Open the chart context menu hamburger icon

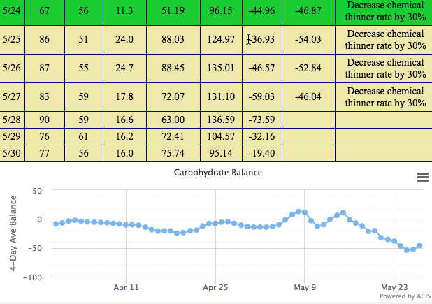pos(422,178)
